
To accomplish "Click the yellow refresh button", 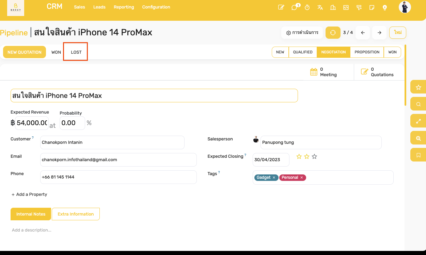I will (x=333, y=33).
